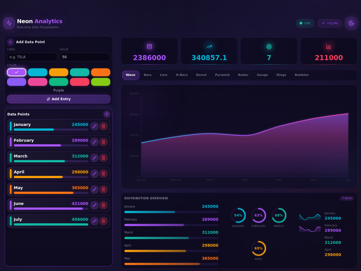Switch to the Radar chart tab

243,75
